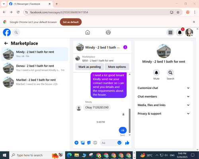Click Mark as pending button

pos(90,67)
